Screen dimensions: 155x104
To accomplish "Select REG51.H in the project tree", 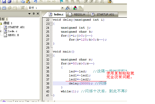I will pos(14,35).
